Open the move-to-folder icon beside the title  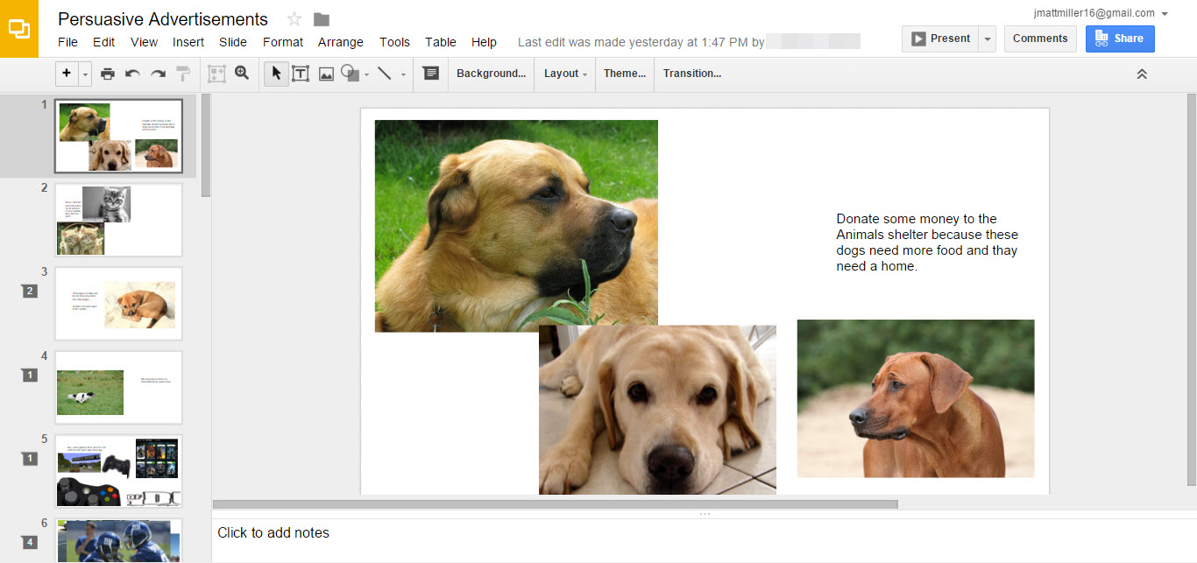[x=322, y=19]
